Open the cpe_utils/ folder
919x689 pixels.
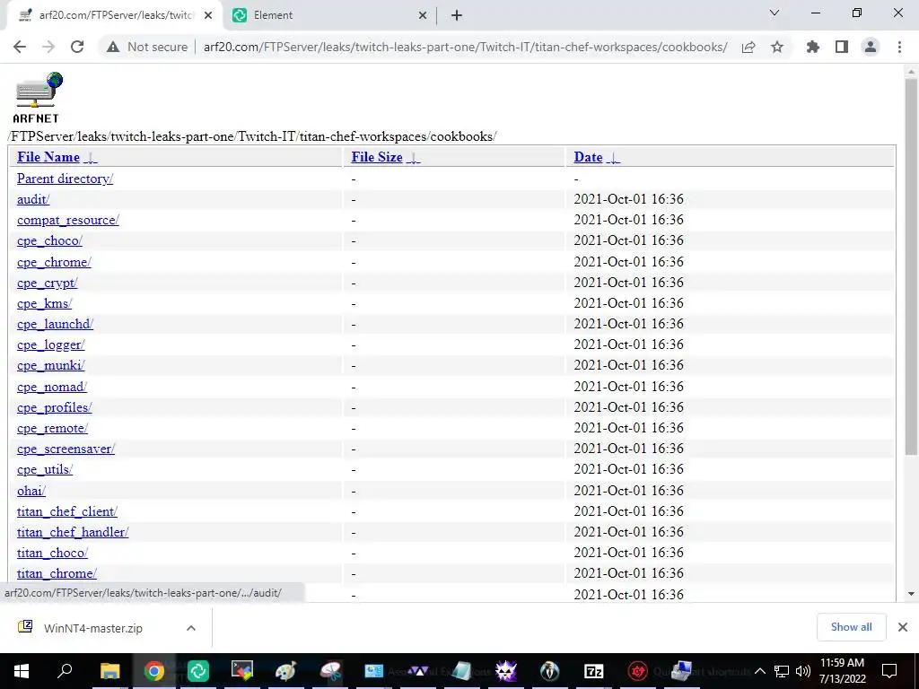point(45,469)
